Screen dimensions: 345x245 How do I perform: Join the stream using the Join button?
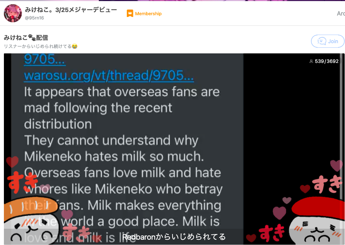pos(327,41)
